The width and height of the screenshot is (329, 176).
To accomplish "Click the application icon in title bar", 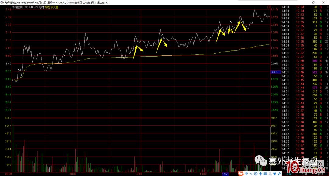I will coord(2,2).
